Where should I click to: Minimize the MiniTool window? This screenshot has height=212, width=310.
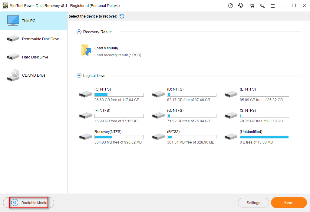coord(283,6)
